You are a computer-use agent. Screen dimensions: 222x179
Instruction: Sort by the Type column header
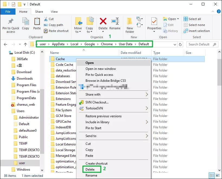[168, 53]
